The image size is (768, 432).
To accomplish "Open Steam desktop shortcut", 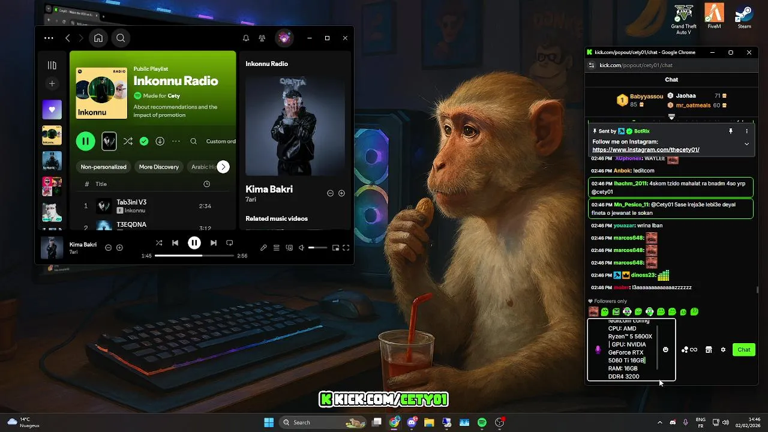I will pyautogui.click(x=745, y=16).
